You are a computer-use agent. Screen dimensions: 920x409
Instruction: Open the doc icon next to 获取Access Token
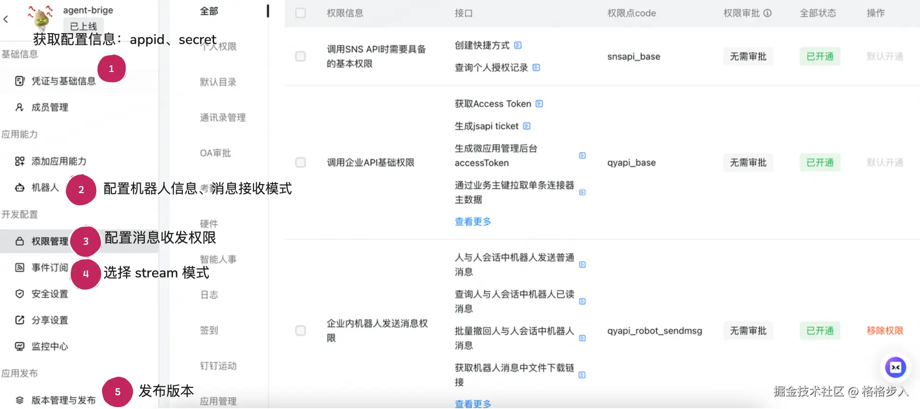539,104
